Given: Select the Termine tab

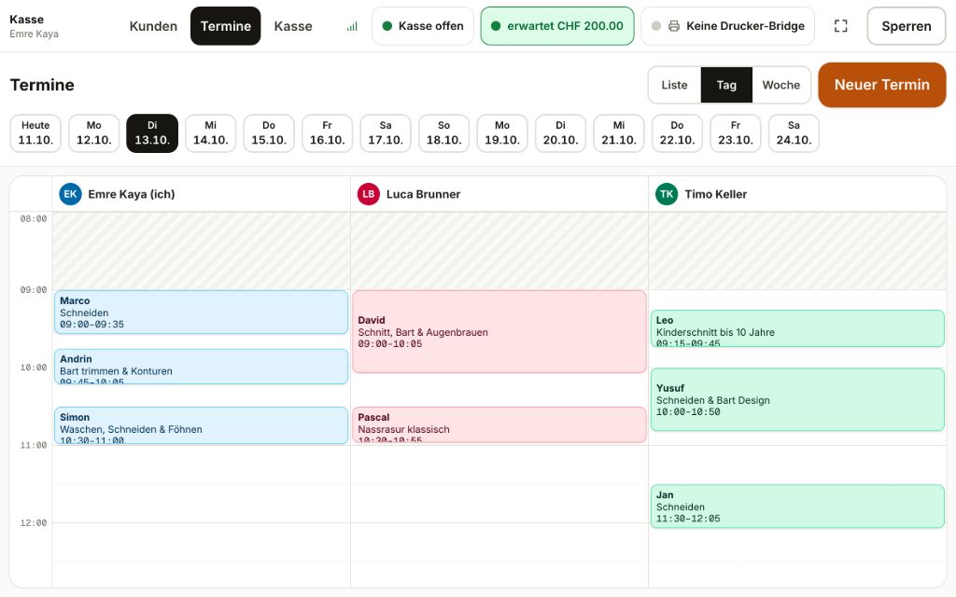Looking at the screenshot, I should [x=226, y=26].
